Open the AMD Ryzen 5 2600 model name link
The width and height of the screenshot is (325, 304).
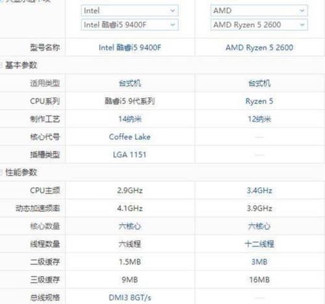point(259,47)
